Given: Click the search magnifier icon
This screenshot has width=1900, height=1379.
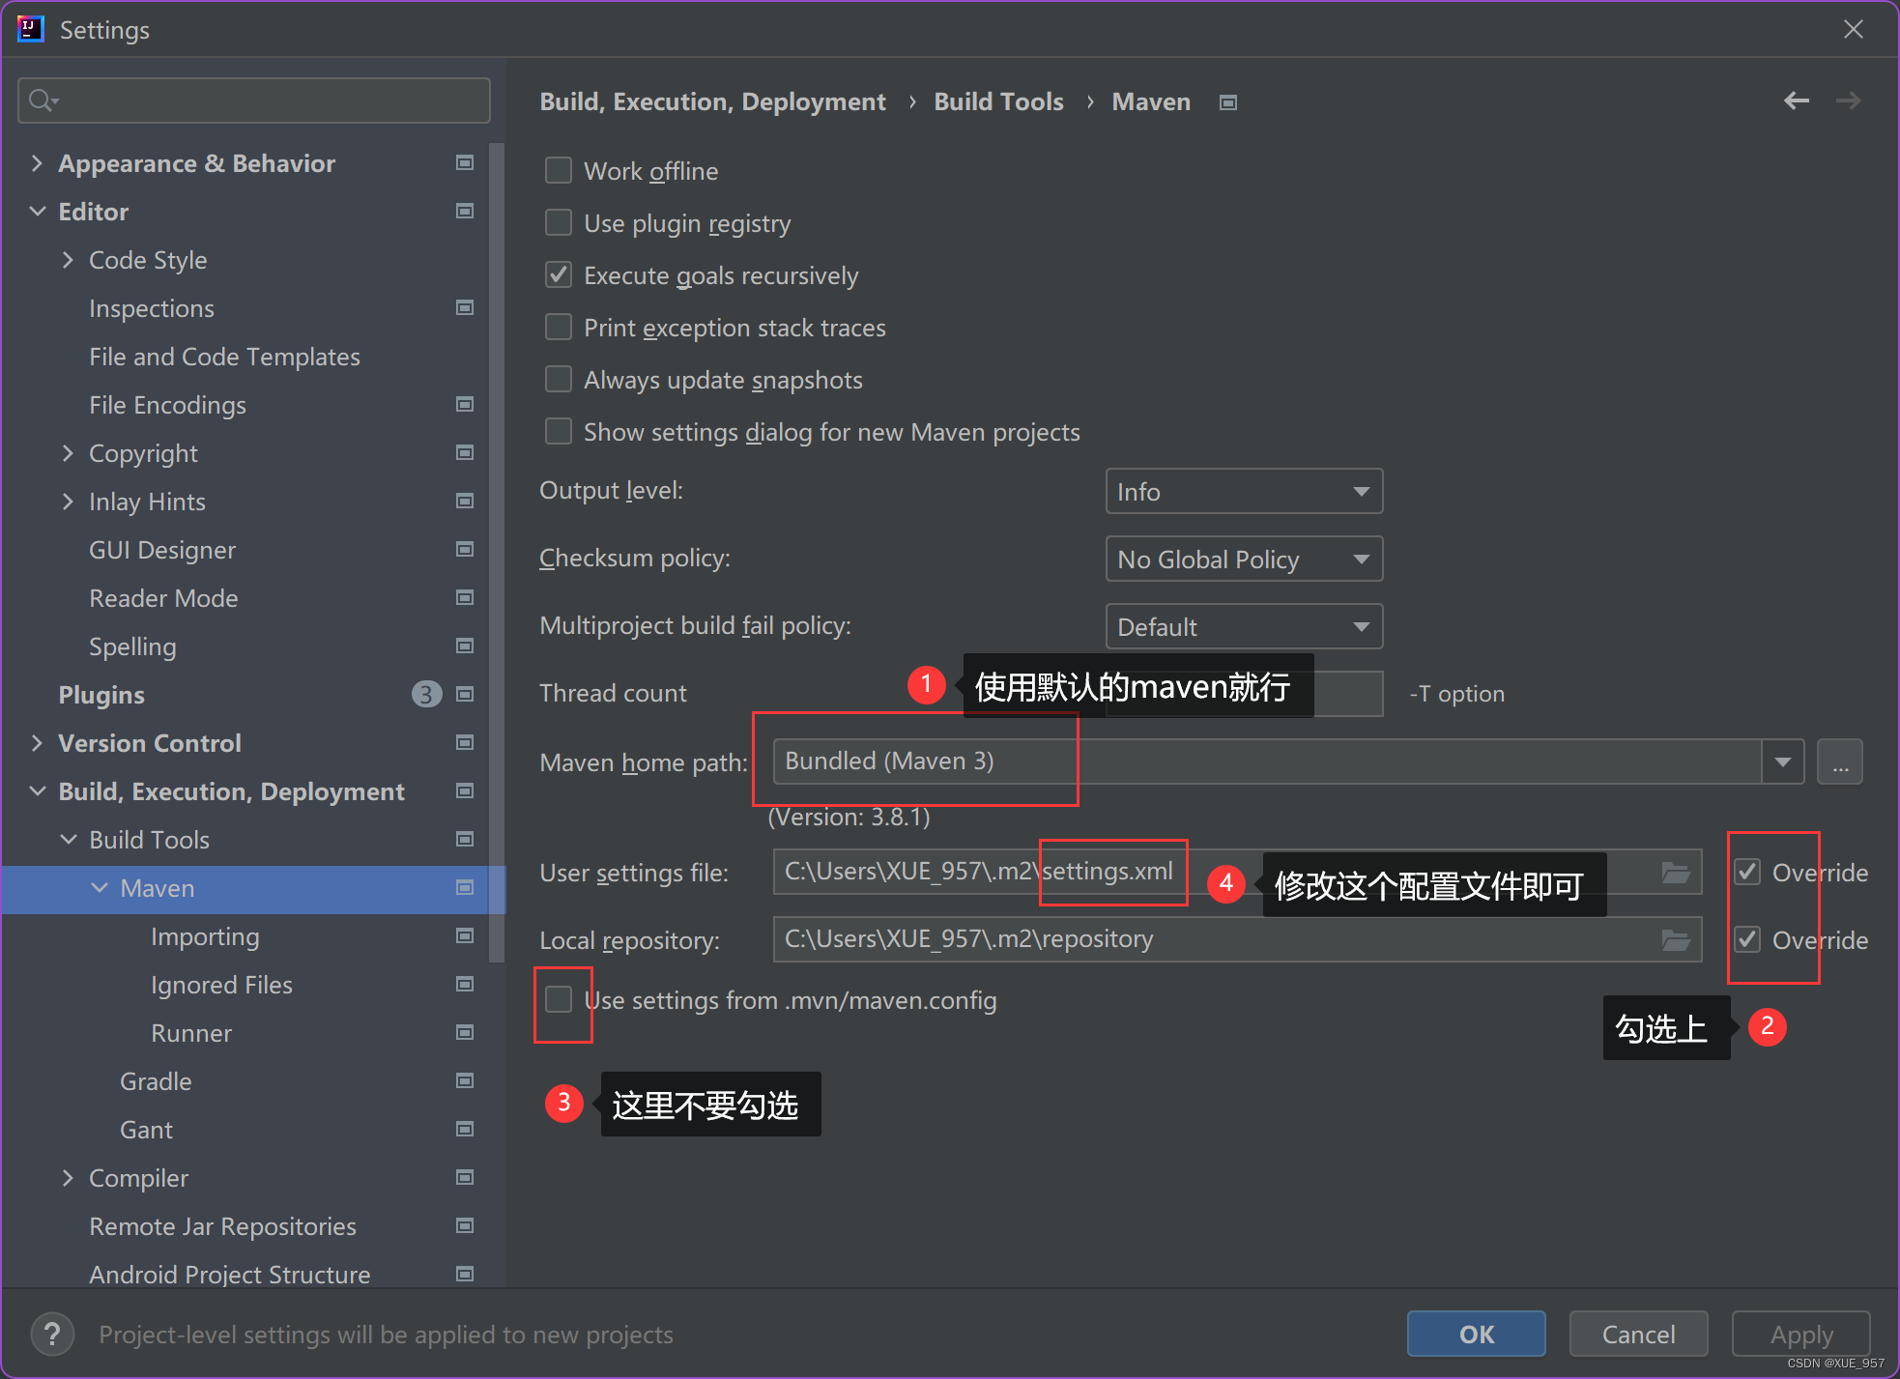Looking at the screenshot, I should [43, 100].
